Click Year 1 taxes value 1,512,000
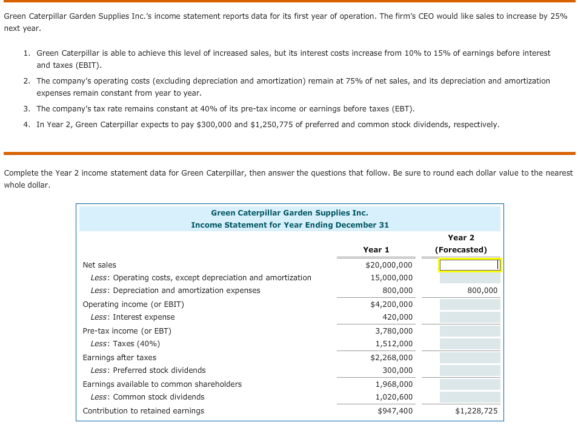 tap(394, 344)
